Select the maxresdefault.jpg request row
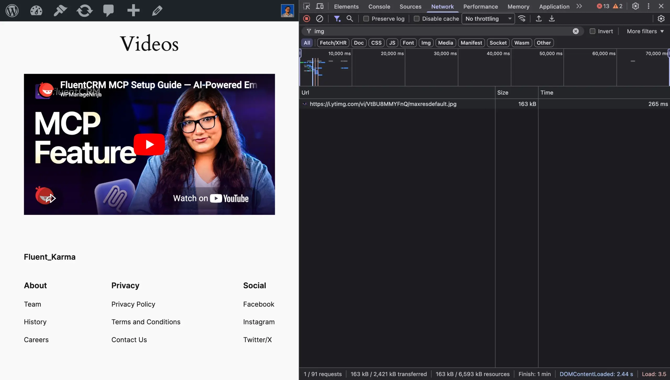The height and width of the screenshot is (380, 670). tap(484, 104)
